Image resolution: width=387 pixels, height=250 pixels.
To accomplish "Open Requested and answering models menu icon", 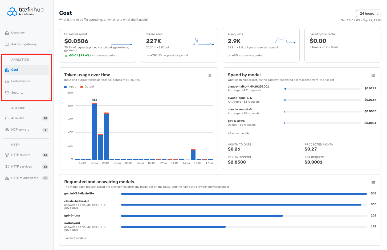I will coord(373,183).
